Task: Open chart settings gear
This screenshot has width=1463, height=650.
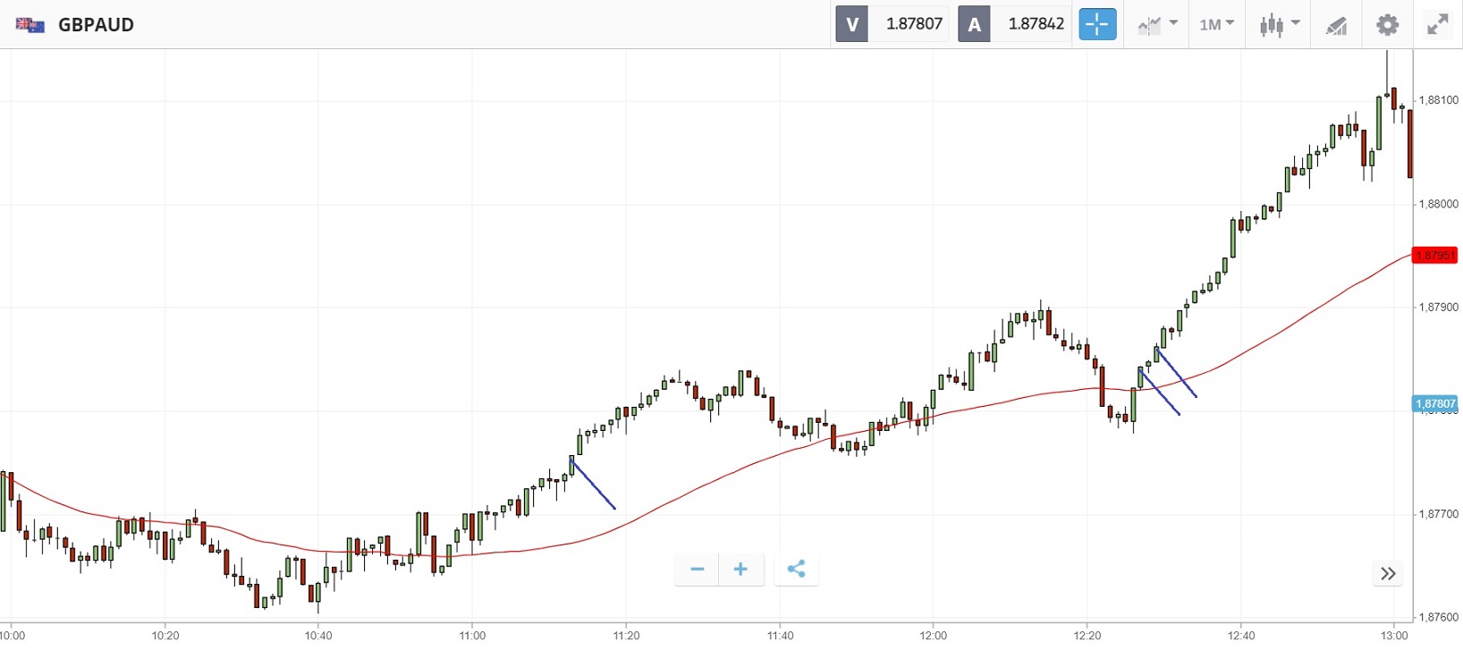Action: coord(1387,24)
